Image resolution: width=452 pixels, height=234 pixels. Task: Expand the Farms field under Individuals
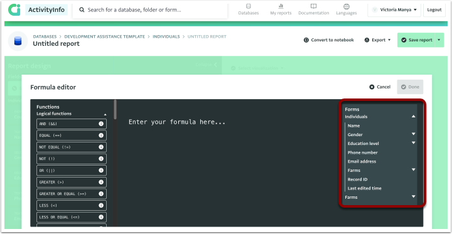click(x=413, y=170)
